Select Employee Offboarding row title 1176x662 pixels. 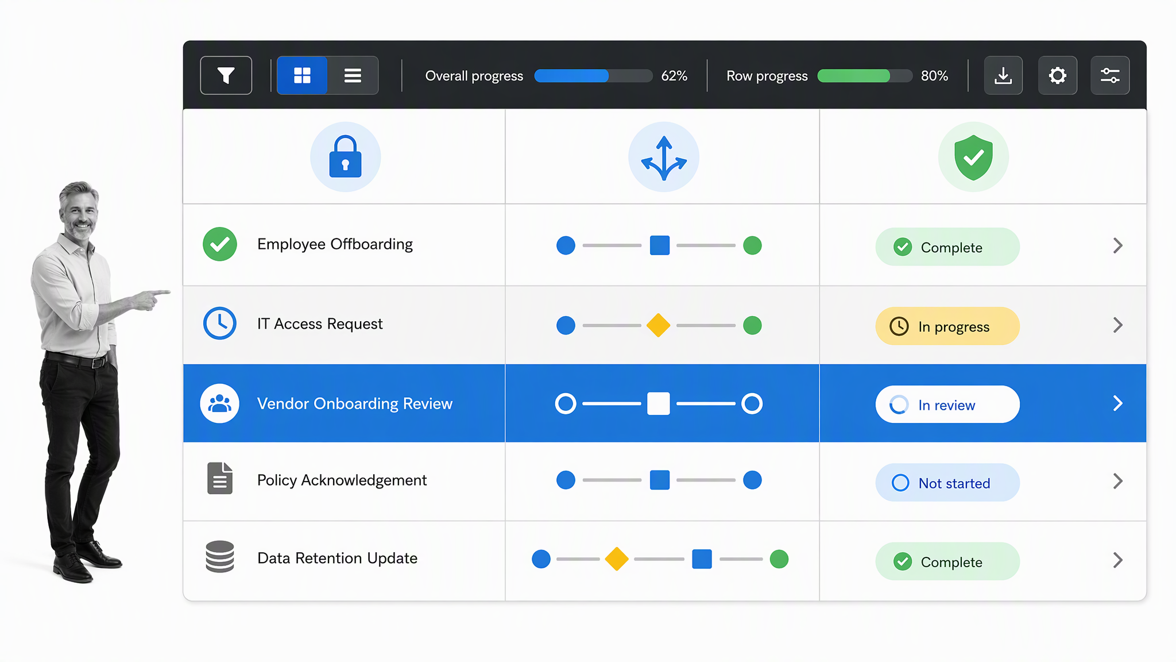[335, 244]
